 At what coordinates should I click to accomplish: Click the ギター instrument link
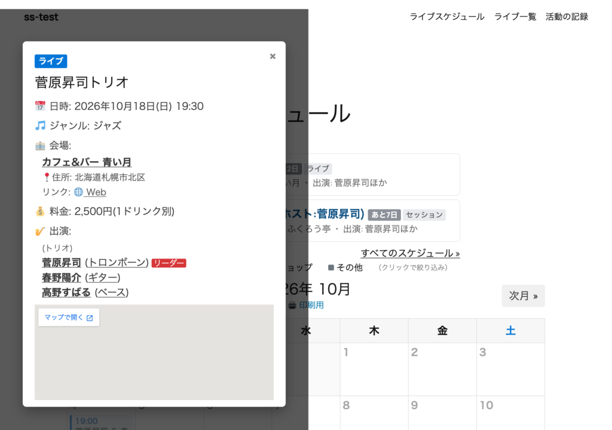(103, 278)
